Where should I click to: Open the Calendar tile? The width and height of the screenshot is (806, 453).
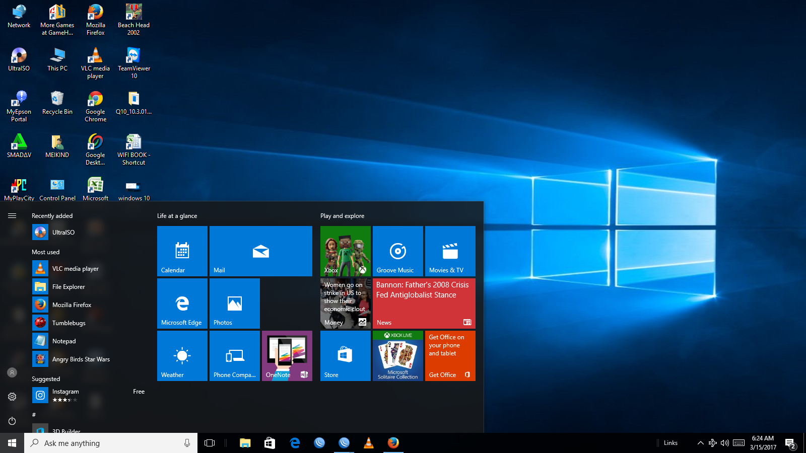[182, 251]
